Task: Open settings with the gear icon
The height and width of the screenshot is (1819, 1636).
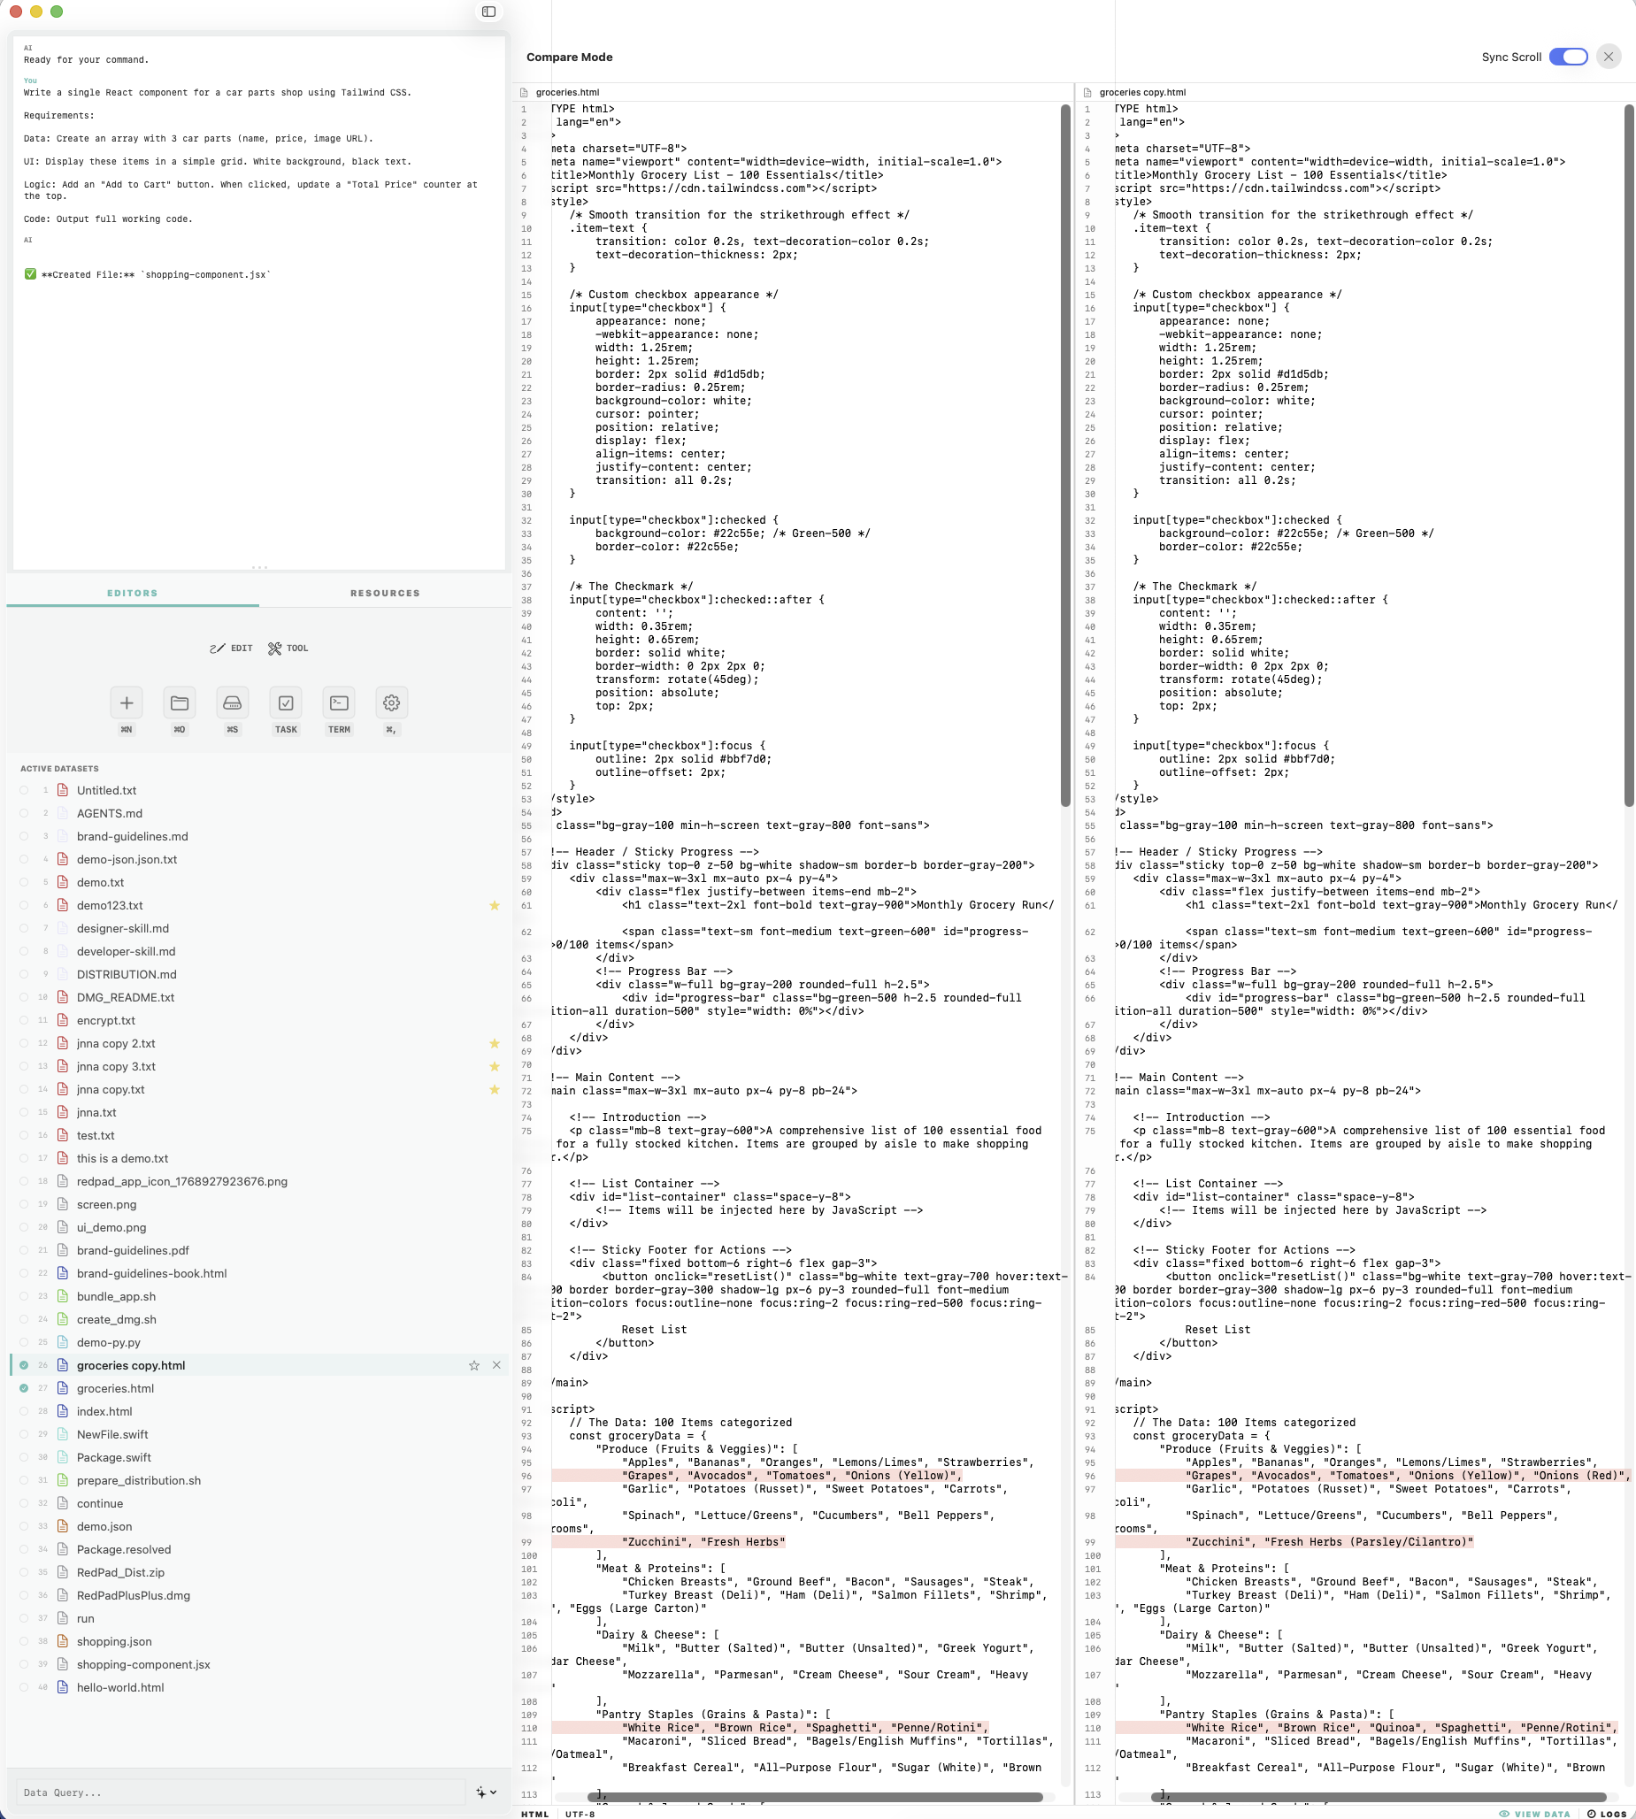Action: (391, 702)
